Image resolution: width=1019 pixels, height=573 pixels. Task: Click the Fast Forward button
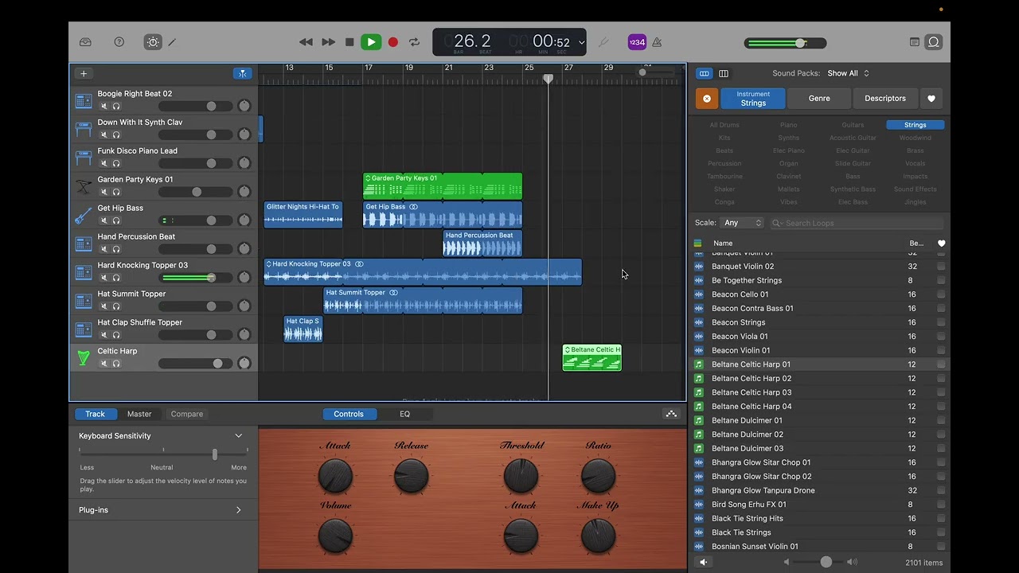(x=328, y=42)
